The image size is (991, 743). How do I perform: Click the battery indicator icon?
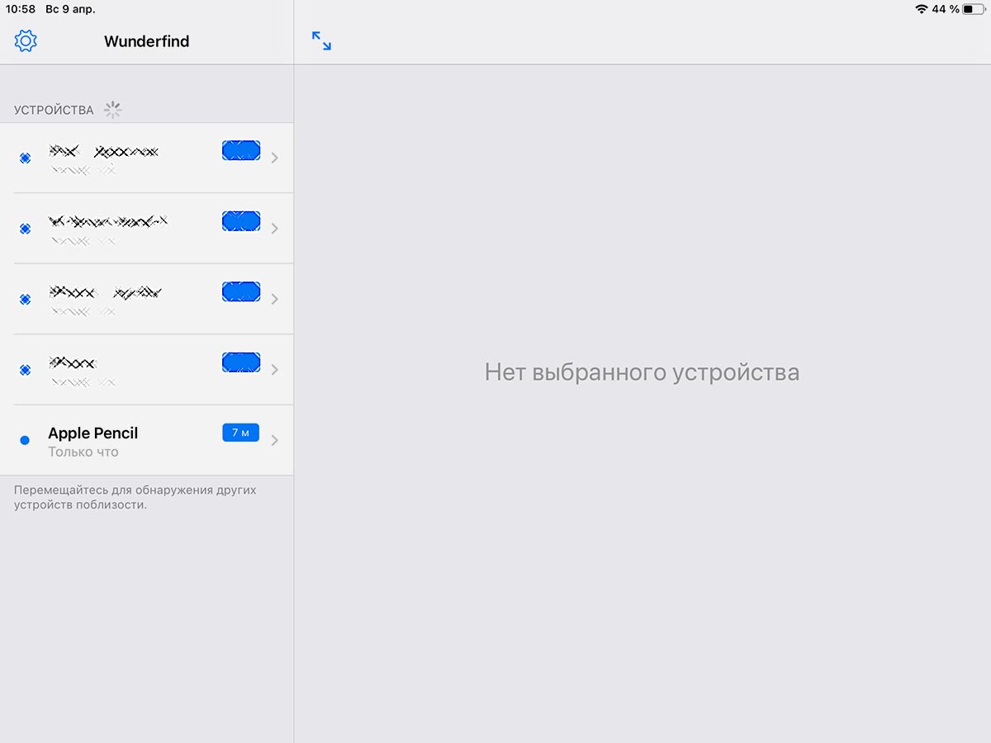point(974,9)
